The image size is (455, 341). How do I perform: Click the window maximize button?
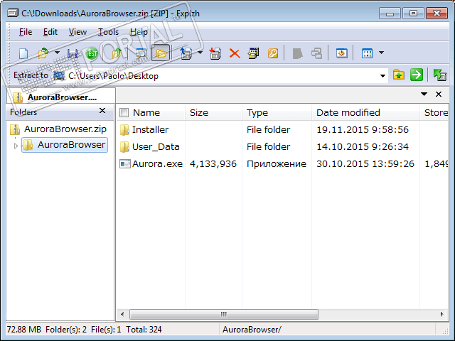413,13
